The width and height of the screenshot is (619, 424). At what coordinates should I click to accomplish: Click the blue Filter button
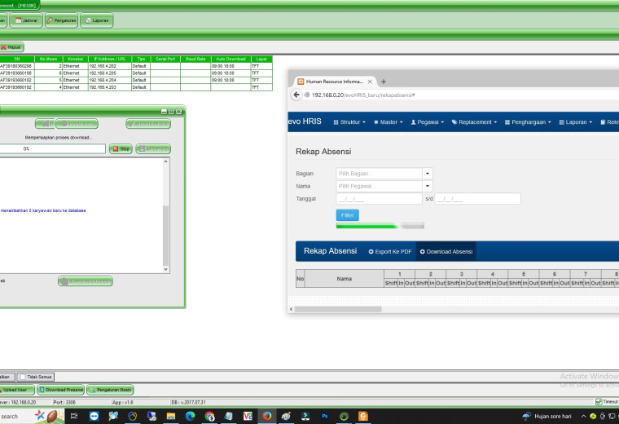point(348,215)
